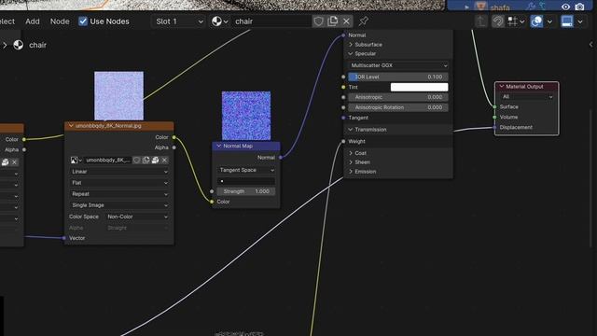Click the UV map field in Normal Map node

click(x=246, y=181)
